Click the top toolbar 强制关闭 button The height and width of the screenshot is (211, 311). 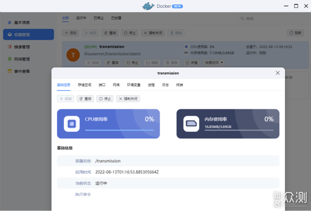coord(153,33)
